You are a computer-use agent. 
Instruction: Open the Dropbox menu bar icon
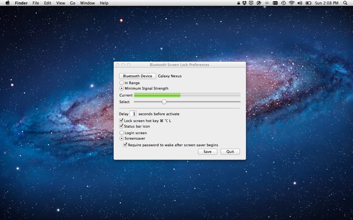click(245, 3)
